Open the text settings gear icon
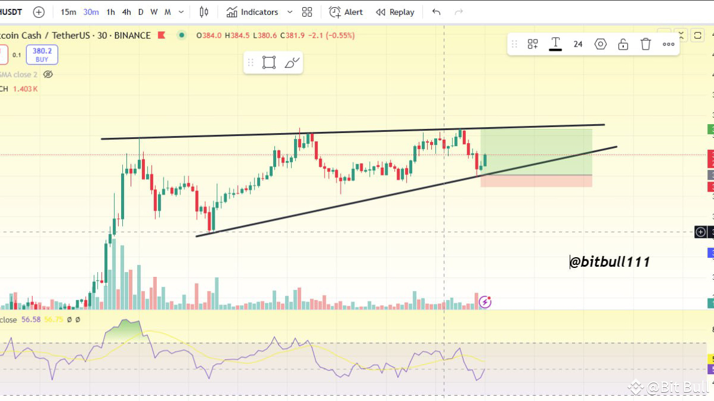Viewport: 714px width, 401px height. (600, 44)
